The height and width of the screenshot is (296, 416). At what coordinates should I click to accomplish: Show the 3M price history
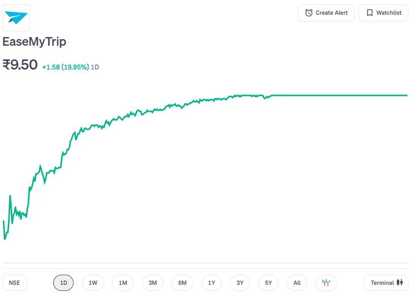click(153, 283)
